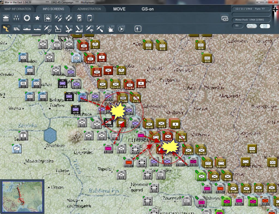This screenshot has height=214, width=279.
Task: Click the snowy weather button beside 50
Action: tap(251, 26)
